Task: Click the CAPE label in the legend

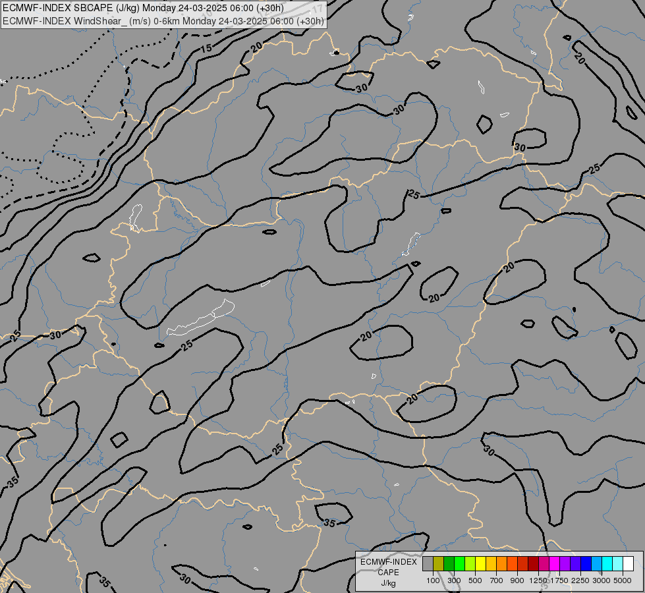Action: [x=388, y=573]
